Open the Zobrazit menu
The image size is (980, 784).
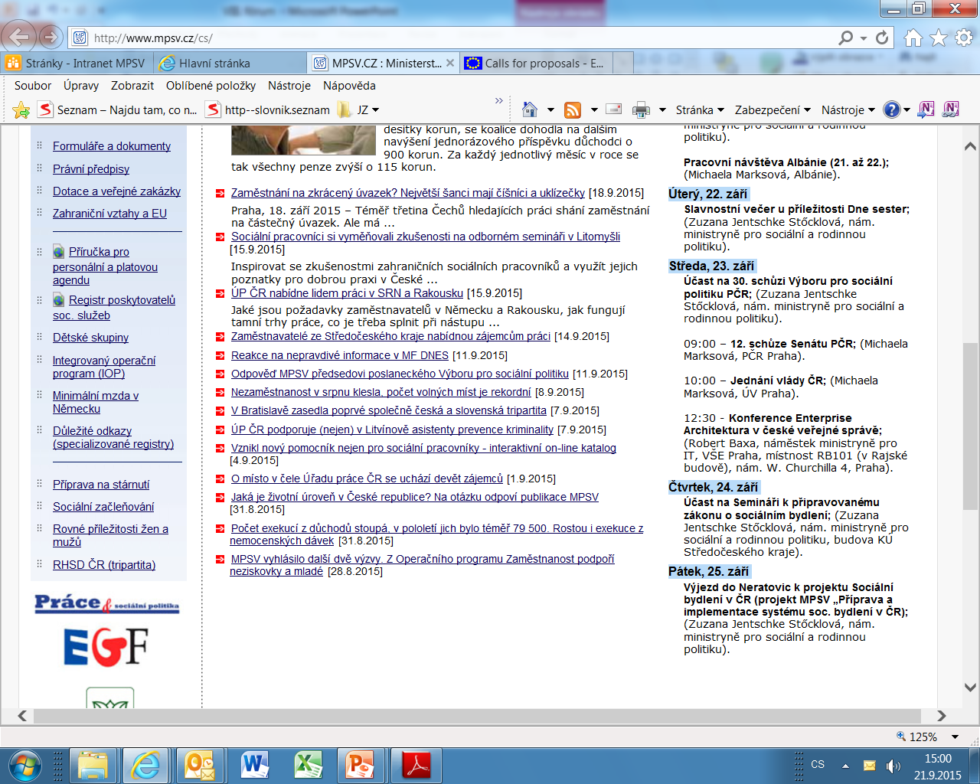click(132, 86)
